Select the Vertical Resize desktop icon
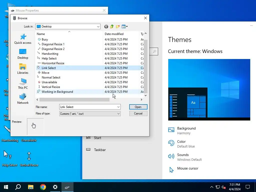This screenshot has height=192, width=256. (x=29, y=159)
